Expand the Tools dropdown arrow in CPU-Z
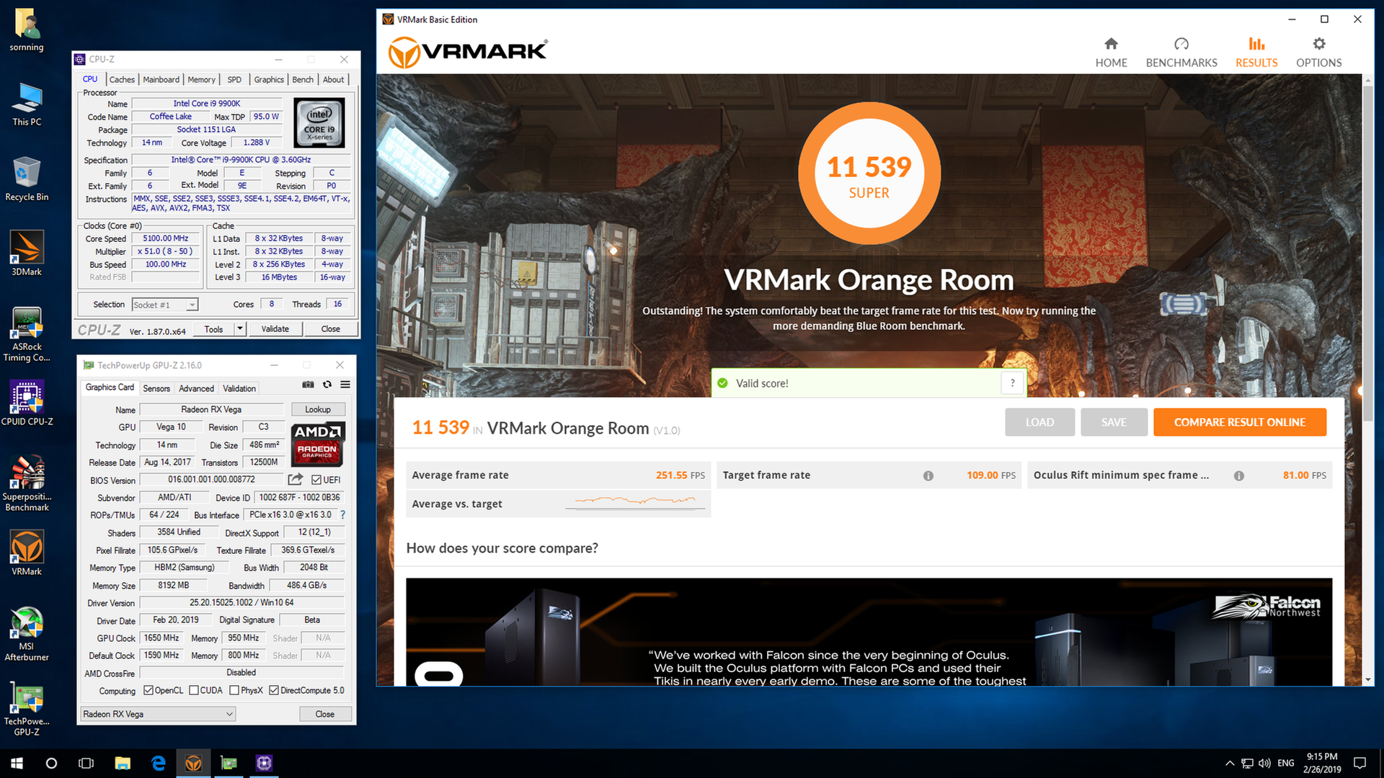1384x778 pixels. tap(241, 329)
